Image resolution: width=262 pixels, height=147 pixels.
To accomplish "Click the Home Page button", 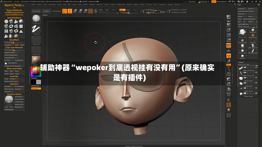I will tap(36, 11).
